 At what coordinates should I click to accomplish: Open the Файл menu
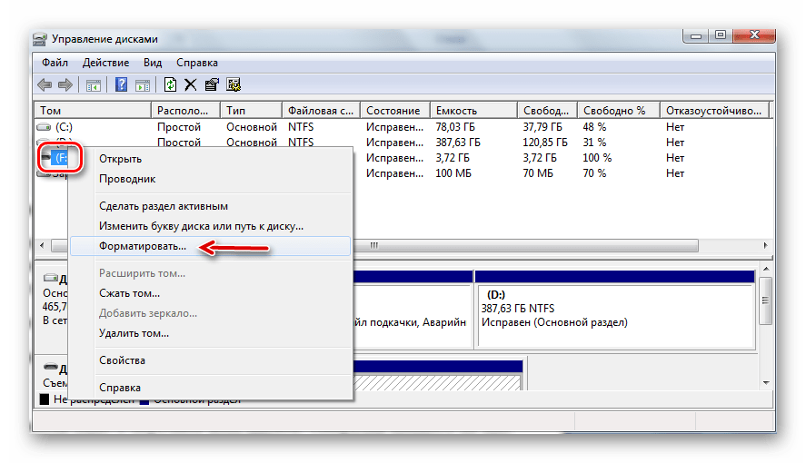pos(55,63)
